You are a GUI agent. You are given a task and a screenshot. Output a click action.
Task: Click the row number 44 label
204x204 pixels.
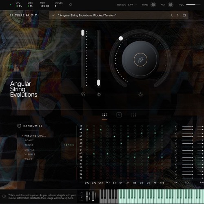(81, 140)
